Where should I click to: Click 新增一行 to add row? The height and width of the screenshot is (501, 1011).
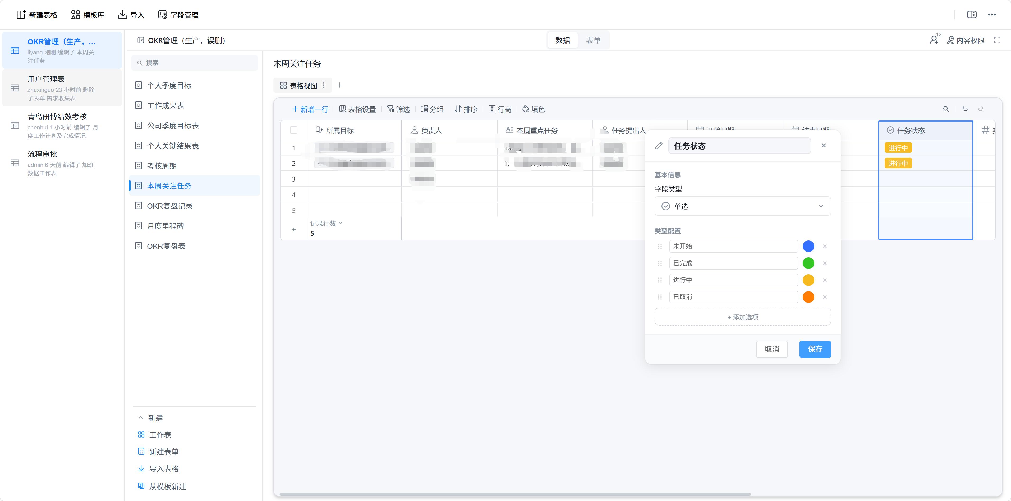click(310, 109)
